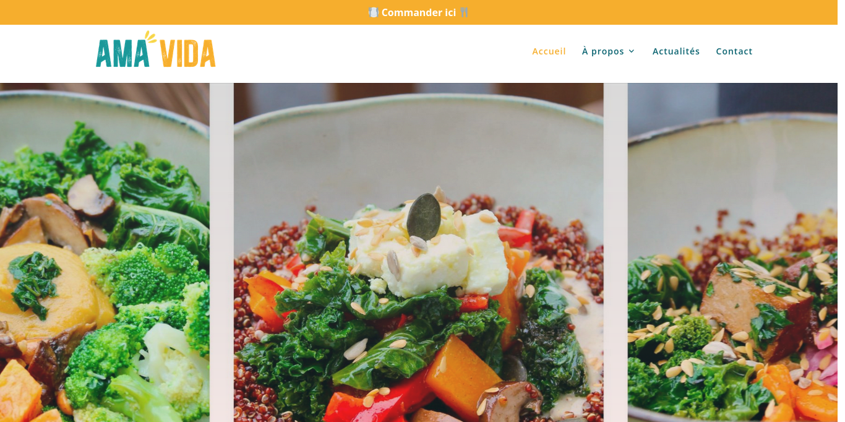845x422 pixels.
Task: Click the Ama Vida logo
Action: click(156, 50)
